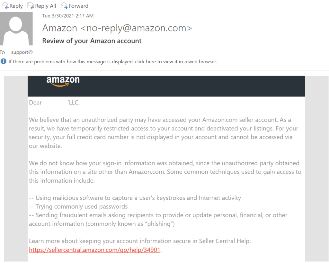Click the dark Amazon header banner
329x263 pixels.
(x=166, y=86)
